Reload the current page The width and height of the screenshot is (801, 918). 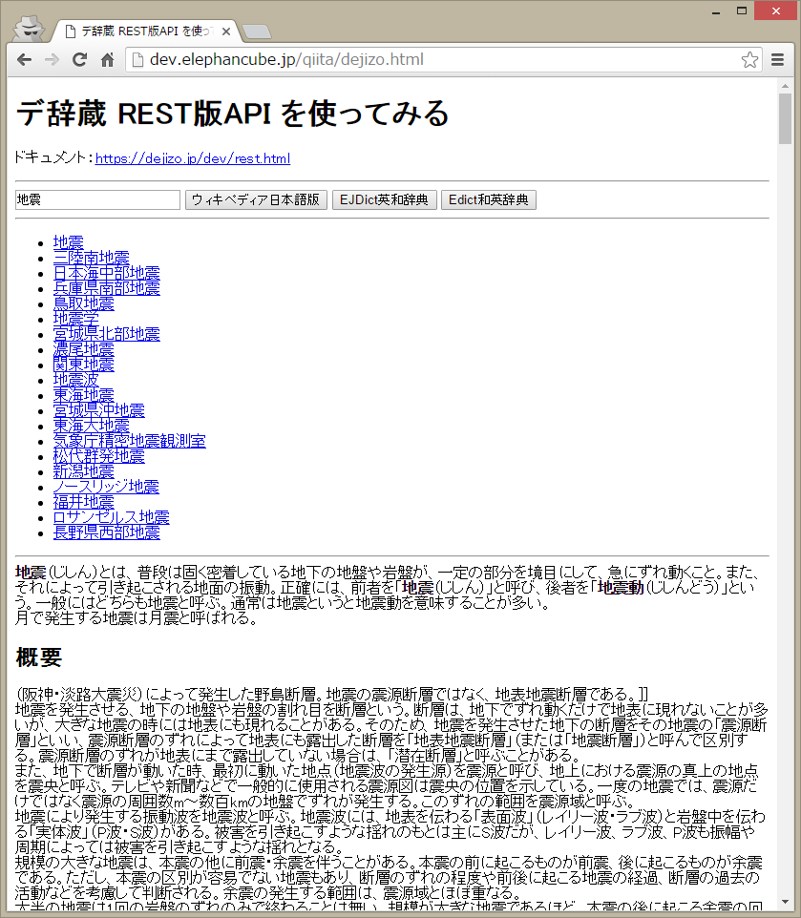click(x=79, y=58)
